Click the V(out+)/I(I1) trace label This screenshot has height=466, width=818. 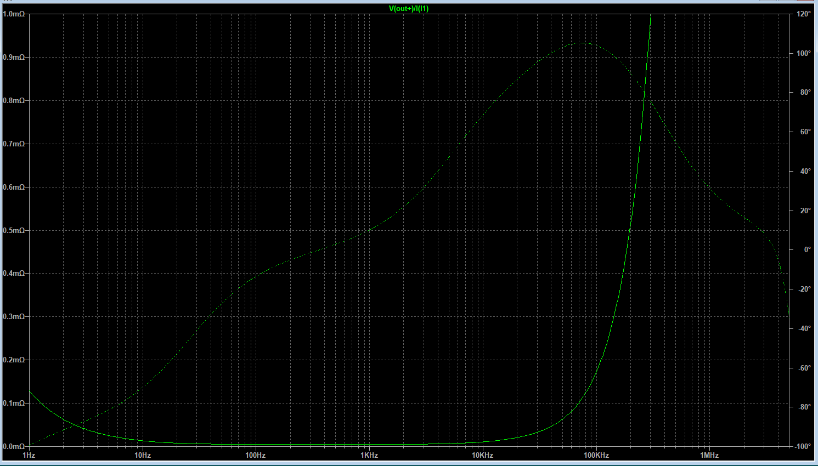tap(409, 9)
